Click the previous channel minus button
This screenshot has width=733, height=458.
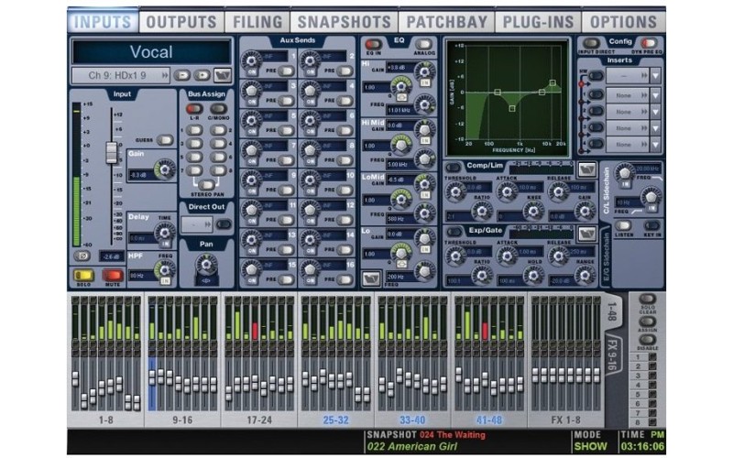point(182,75)
